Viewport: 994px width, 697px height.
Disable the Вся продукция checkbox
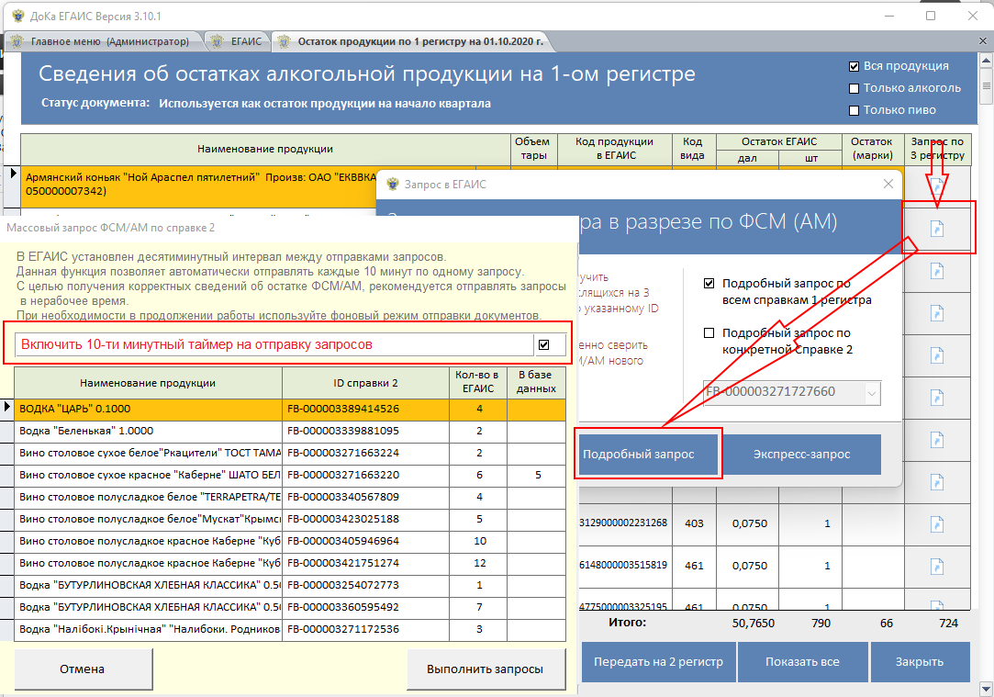click(854, 66)
